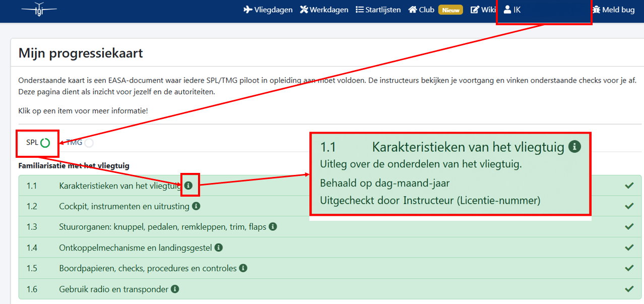This screenshot has height=304, width=644.
Task: Show info for Ontkoppelmechanisme en landingsgestel
Action: click(x=219, y=248)
